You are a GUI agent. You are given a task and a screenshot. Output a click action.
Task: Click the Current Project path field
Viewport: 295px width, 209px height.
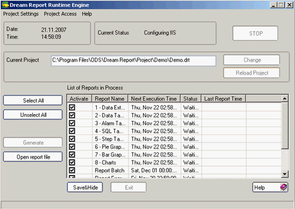(134, 60)
